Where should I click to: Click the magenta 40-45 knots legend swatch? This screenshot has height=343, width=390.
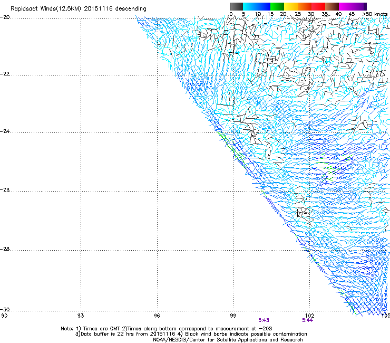click(346, 6)
